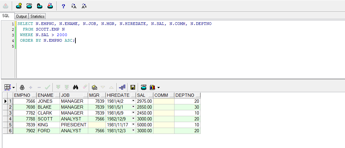Click the JOB column sort button
Image resolution: width=345 pixels, height=148 pixels.
tap(85, 95)
